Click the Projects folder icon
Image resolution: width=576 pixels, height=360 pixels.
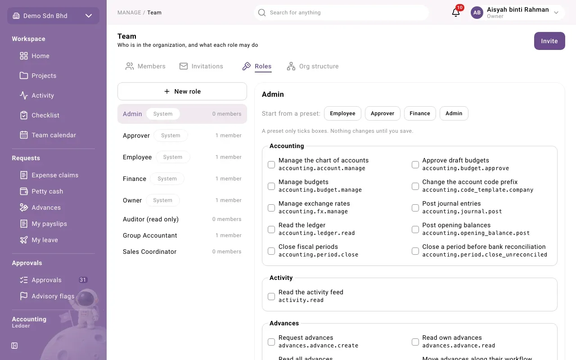coord(24,76)
